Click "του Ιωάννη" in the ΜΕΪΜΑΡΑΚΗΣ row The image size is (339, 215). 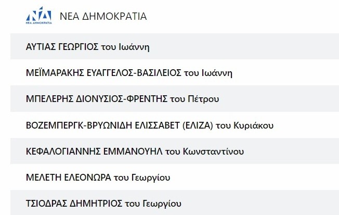click(x=208, y=72)
